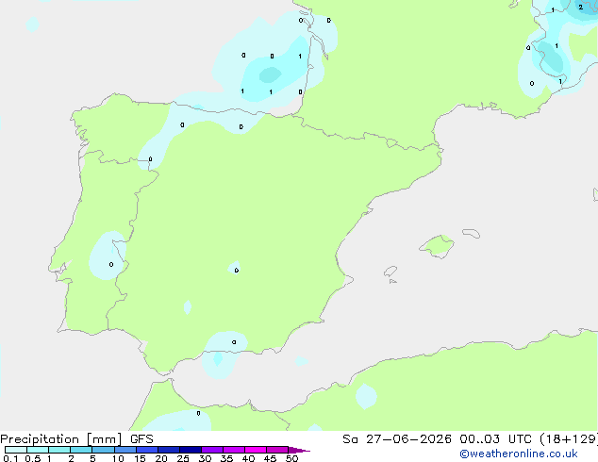
Task: Click the '0.1' legend scale label
Action: pyautogui.click(x=10, y=458)
